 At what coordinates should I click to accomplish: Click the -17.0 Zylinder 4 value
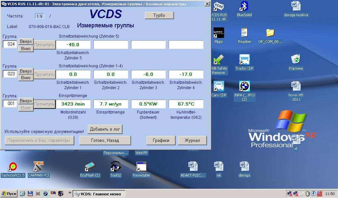point(186,74)
